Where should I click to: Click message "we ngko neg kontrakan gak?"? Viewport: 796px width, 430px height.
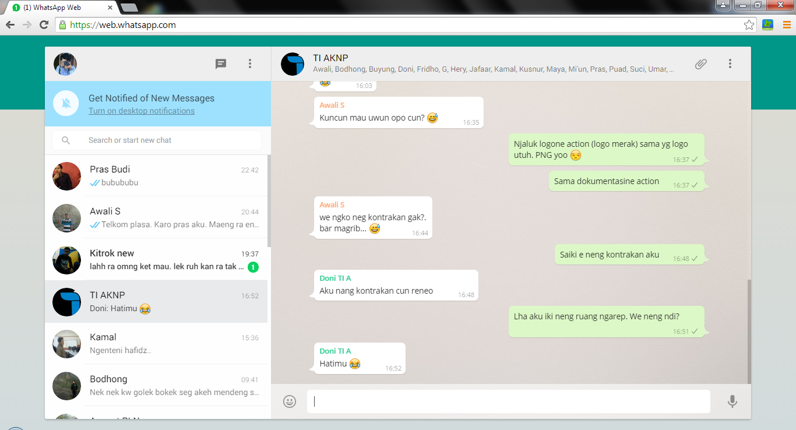click(373, 218)
